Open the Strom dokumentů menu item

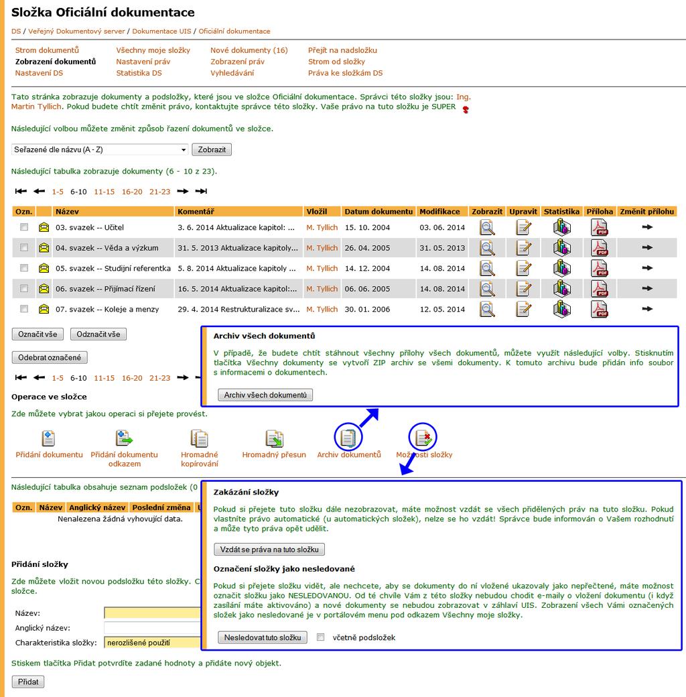coord(47,50)
